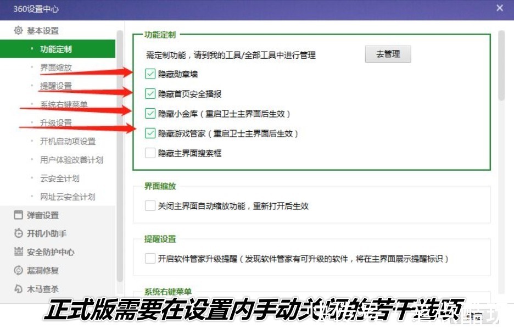Viewport: 514px width, 329px height.
Task: Open 网址云安全计划 in sidebar
Action: 68,197
